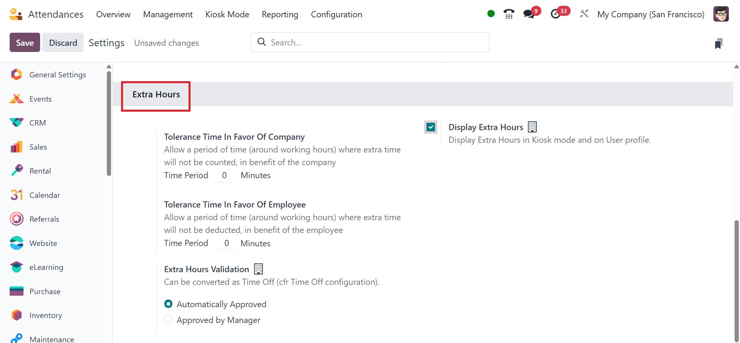
Task: Save the settings changes
Action: click(x=25, y=43)
